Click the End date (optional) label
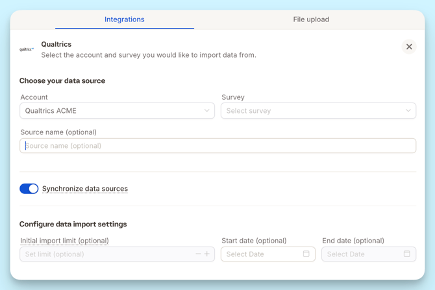Viewport: 435px width, 290px height. pos(353,241)
